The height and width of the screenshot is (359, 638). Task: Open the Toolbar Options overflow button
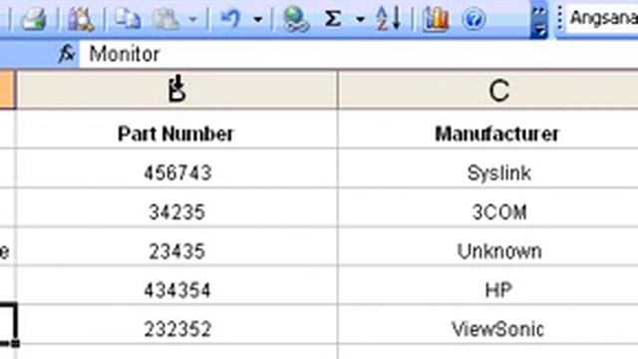coord(539,20)
